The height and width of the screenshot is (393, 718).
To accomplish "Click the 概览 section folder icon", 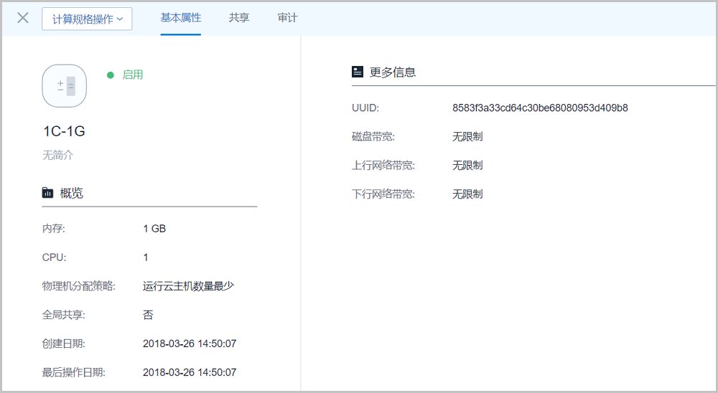I will pos(47,193).
